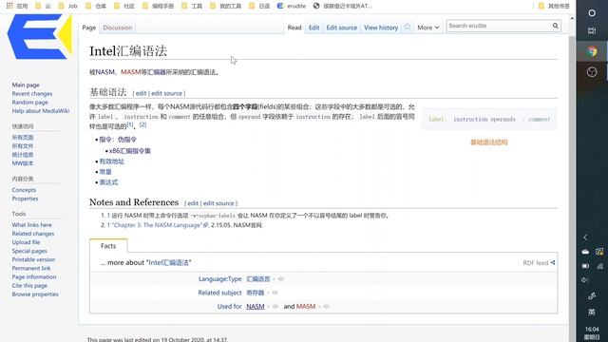
Task: Open the 编程手册 bookmark folder
Action: point(158,6)
